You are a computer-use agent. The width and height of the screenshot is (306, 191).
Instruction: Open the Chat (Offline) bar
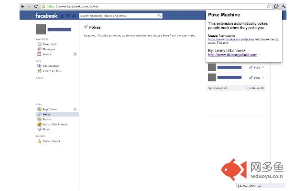[x=260, y=186]
